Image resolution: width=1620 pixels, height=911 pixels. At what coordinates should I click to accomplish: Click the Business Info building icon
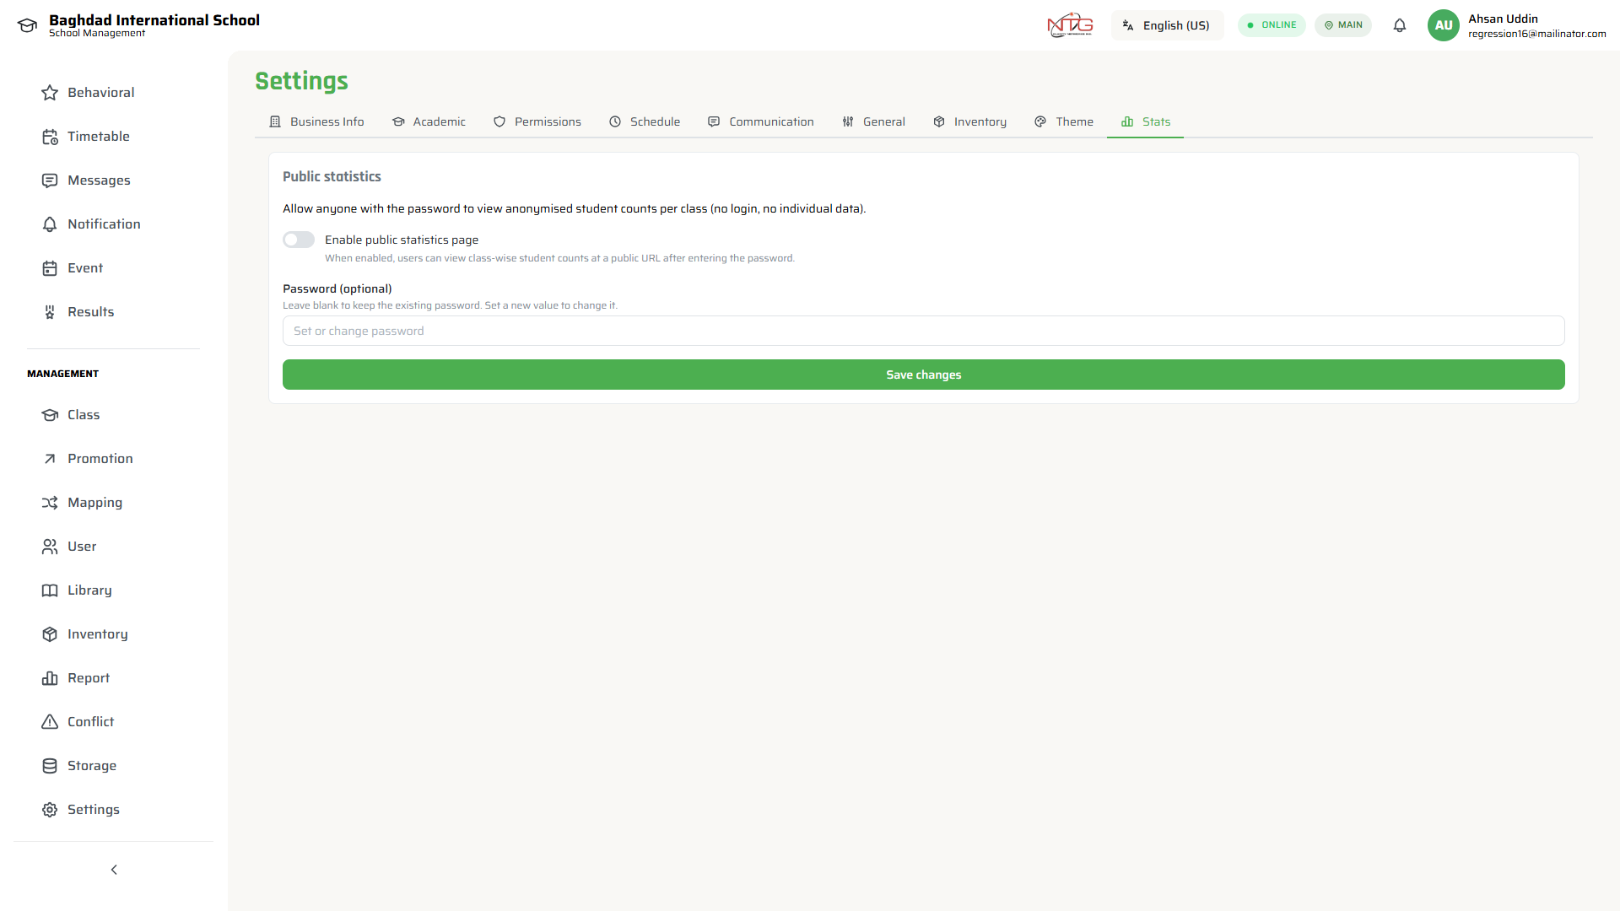[x=275, y=121]
